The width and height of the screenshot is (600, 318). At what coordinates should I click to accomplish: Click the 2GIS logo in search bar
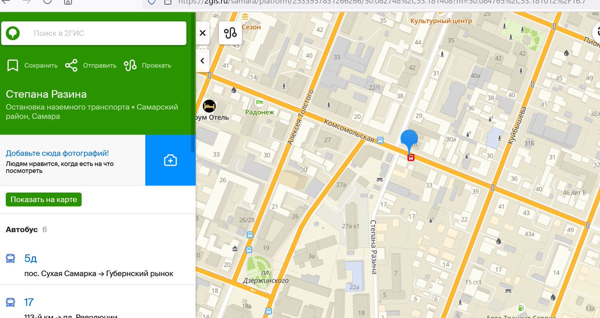13,33
